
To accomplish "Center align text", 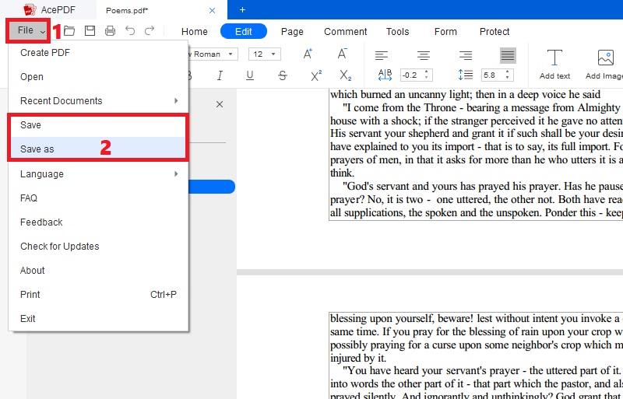I will click(x=424, y=55).
